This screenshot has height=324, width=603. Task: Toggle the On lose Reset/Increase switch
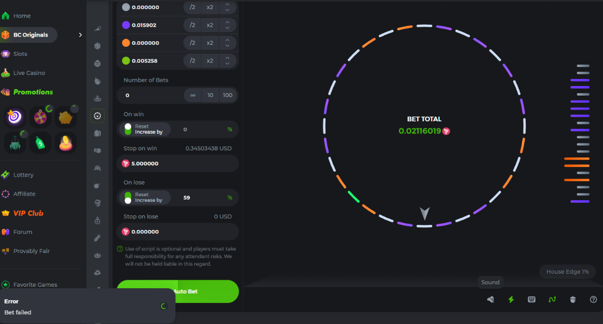[x=128, y=198]
